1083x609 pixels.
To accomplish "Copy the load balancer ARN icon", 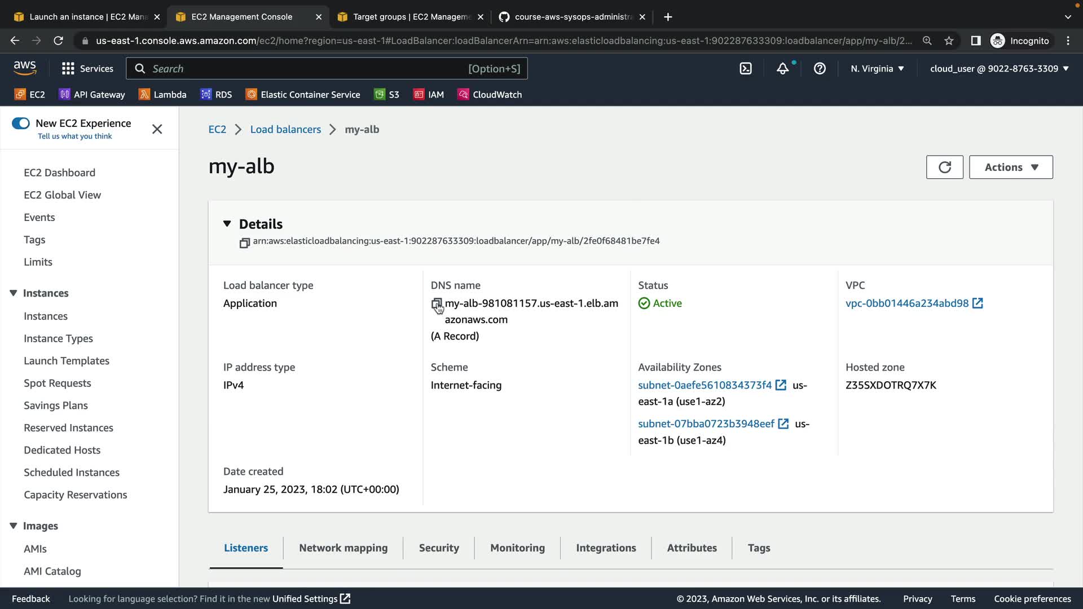I will click(x=244, y=243).
